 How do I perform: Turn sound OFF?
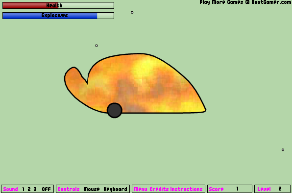pos(46,189)
